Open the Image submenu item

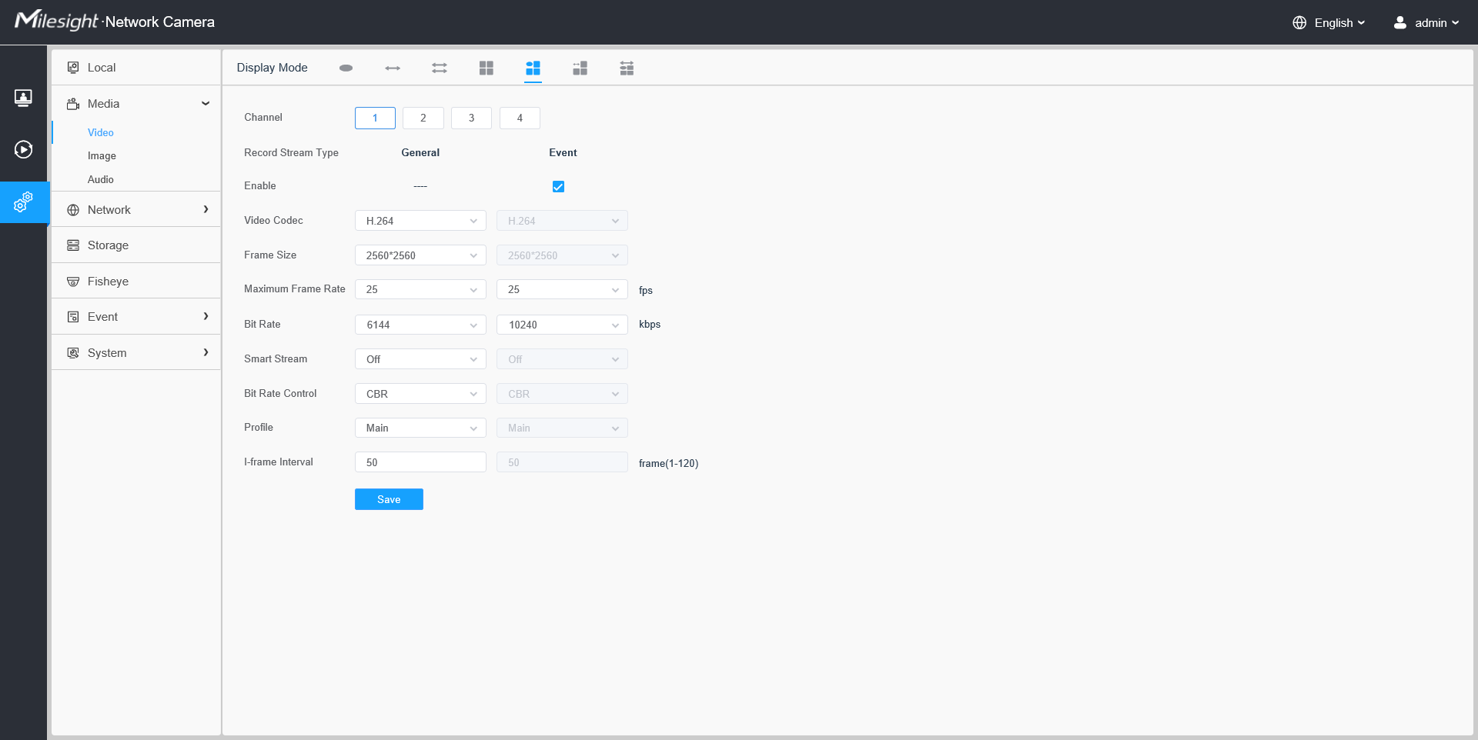(x=102, y=155)
